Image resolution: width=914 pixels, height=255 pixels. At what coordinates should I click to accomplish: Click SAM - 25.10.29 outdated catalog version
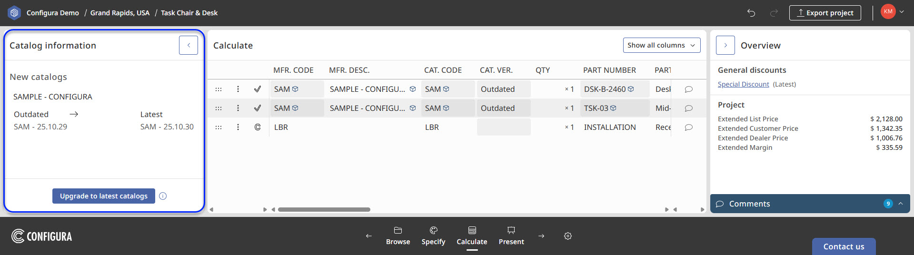click(x=40, y=127)
